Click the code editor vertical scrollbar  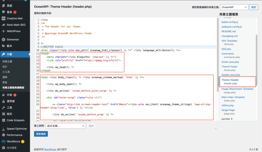click(218, 55)
